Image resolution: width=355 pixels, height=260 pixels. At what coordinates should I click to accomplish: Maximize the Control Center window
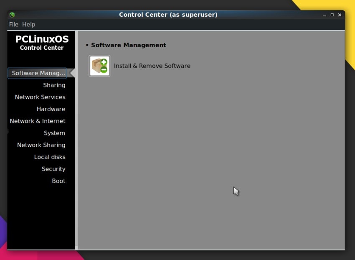tap(332, 15)
